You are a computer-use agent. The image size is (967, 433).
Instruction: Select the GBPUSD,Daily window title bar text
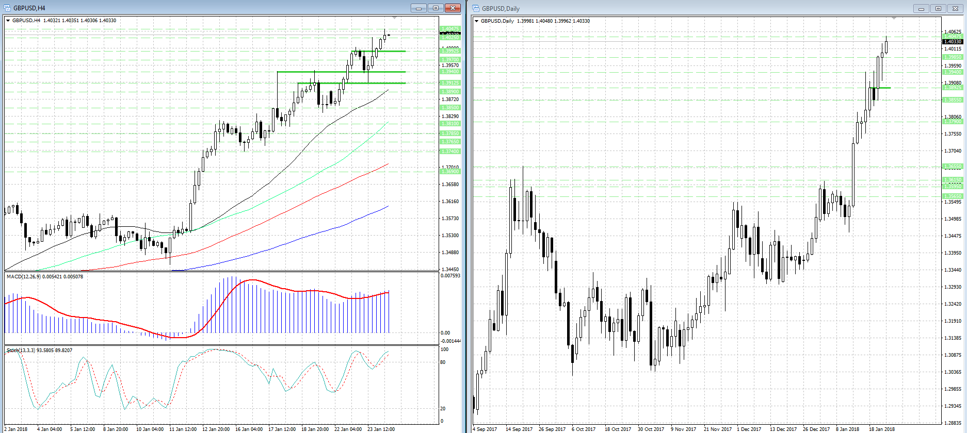(501, 8)
